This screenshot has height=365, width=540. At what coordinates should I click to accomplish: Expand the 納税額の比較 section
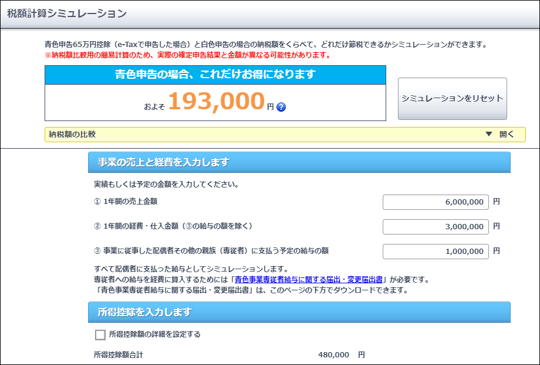pyautogui.click(x=285, y=135)
